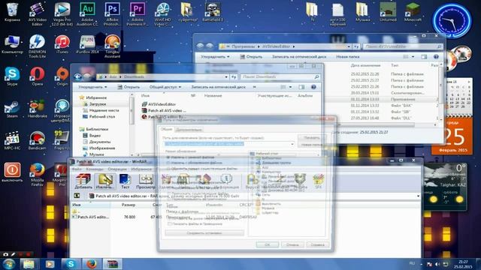Click Отмена button in extraction dialog
This screenshot has width=481, height=270.
point(292,244)
